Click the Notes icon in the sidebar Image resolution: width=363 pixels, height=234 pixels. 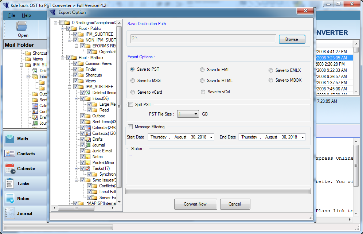(10, 199)
